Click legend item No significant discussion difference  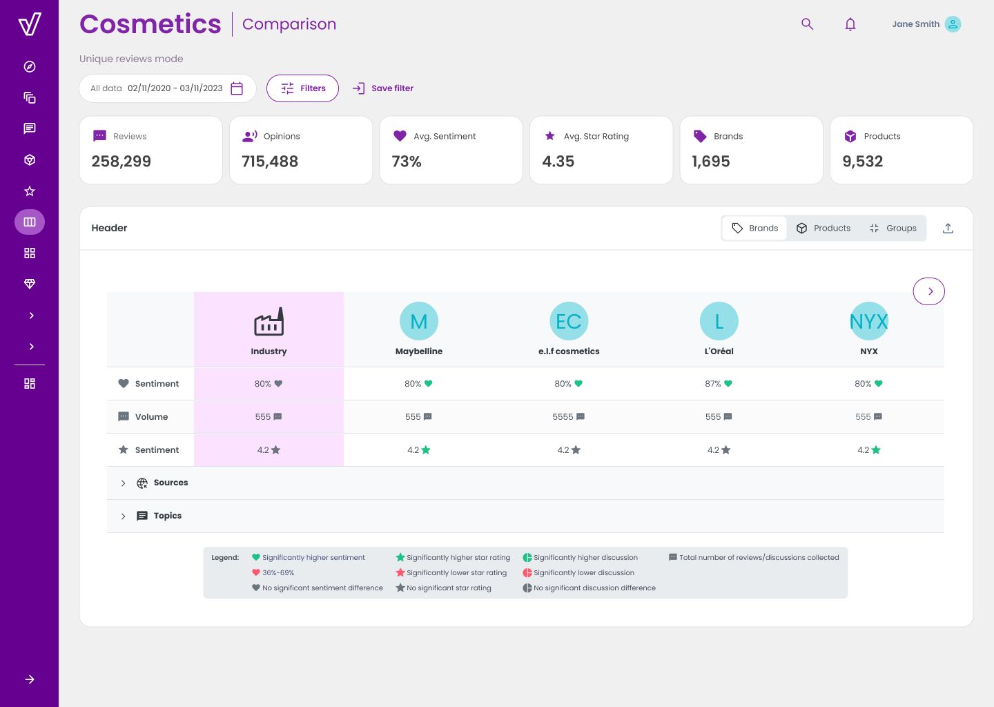coord(589,588)
